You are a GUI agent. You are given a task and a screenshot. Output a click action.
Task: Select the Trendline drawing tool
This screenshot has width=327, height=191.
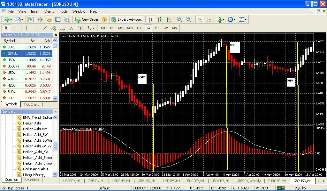pos(45,28)
